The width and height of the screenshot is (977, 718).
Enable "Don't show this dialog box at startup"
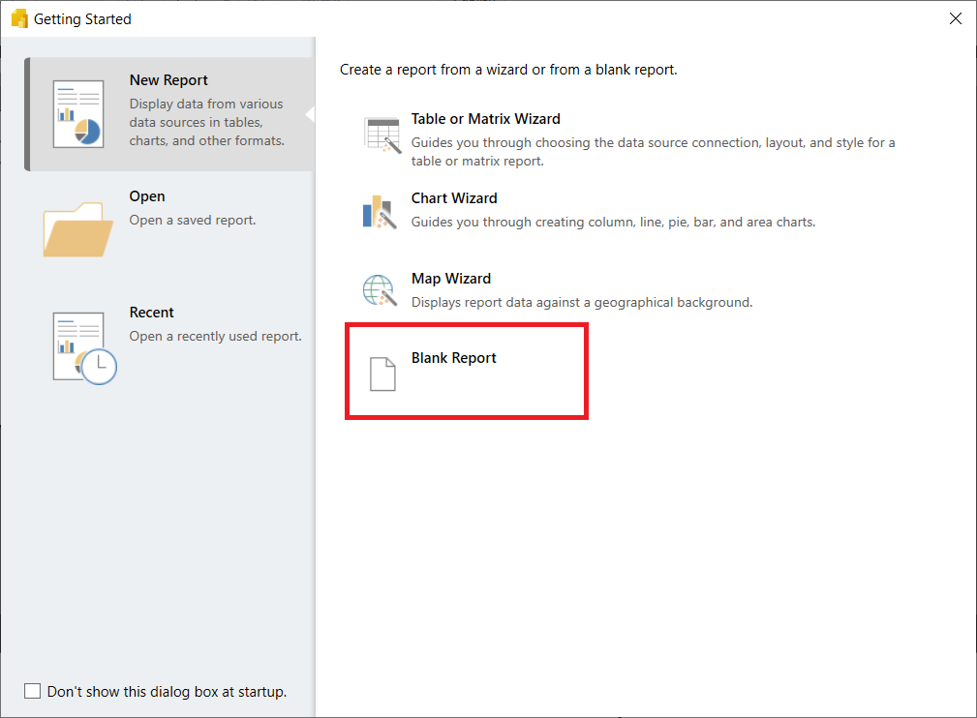(32, 691)
